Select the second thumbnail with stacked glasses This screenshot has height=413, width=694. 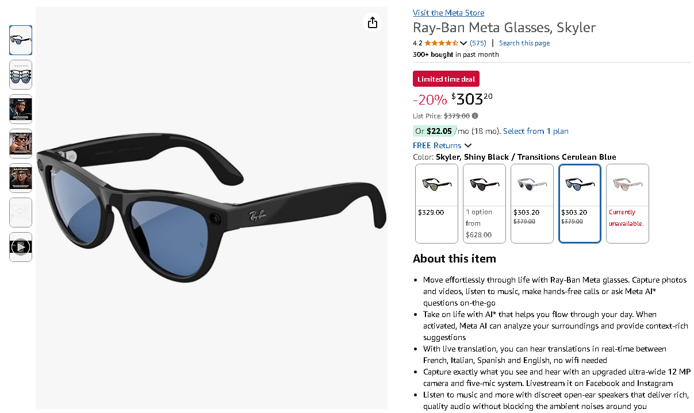click(x=21, y=75)
